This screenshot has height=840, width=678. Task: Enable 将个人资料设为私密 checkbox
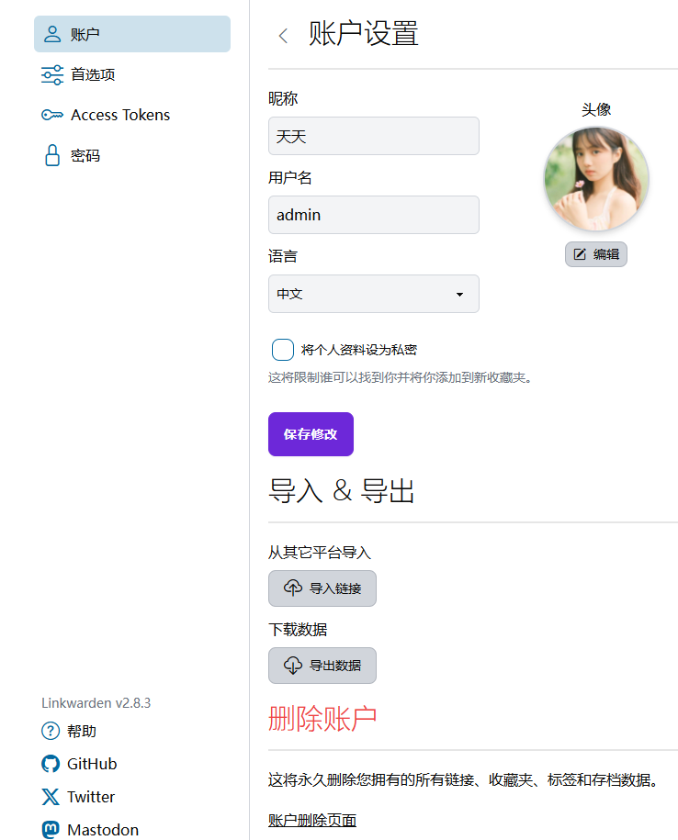click(282, 349)
